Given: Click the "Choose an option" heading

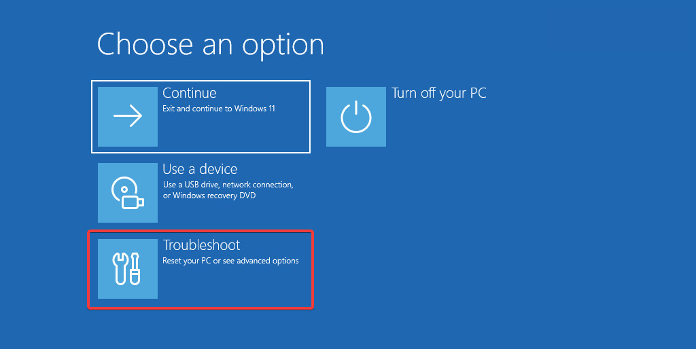Looking at the screenshot, I should pyautogui.click(x=210, y=44).
